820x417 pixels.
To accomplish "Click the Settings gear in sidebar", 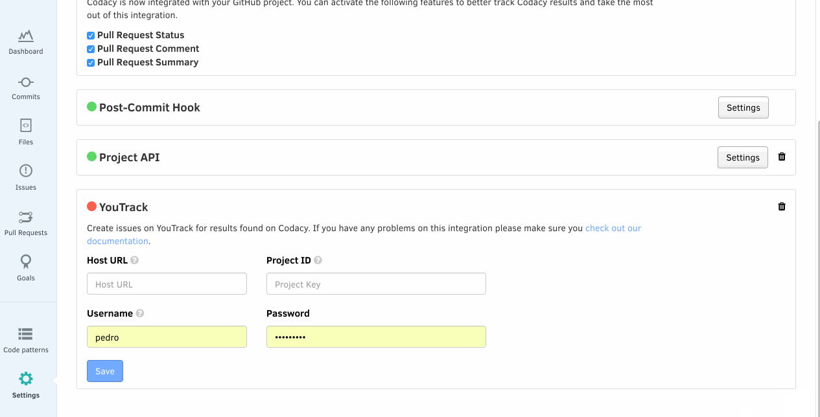I will pyautogui.click(x=26, y=379).
